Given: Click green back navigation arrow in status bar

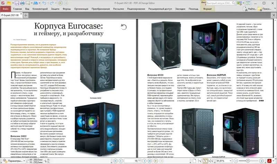Looking at the screenshot, I should click(x=156, y=161).
